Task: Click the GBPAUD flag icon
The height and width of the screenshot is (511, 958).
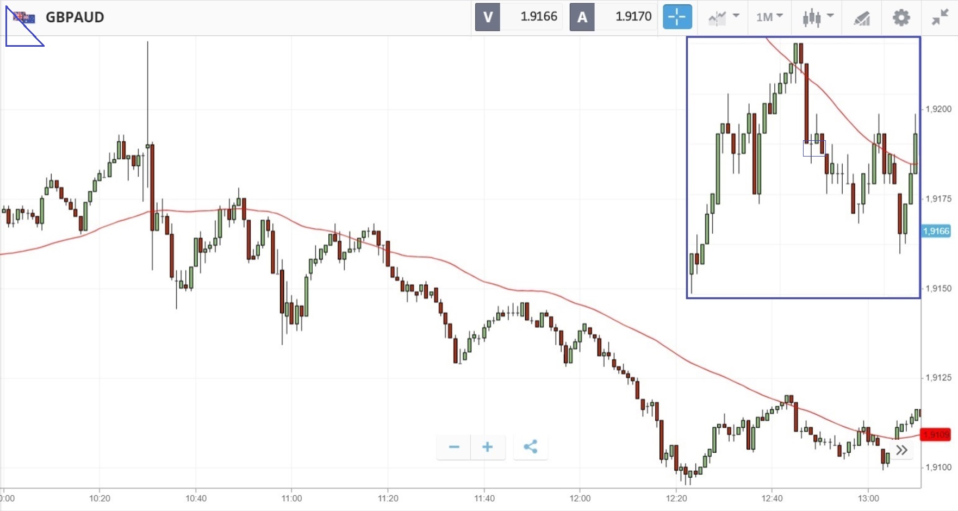Action: pyautogui.click(x=24, y=18)
